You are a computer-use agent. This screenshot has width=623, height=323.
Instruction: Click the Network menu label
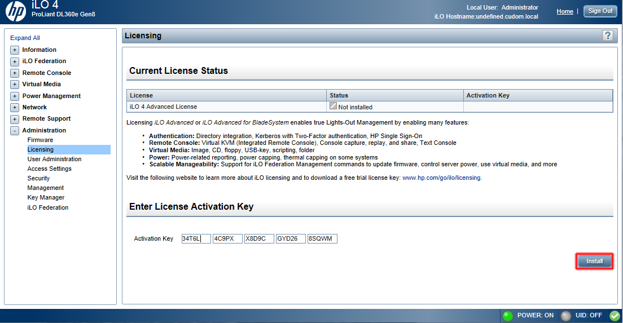coord(34,107)
